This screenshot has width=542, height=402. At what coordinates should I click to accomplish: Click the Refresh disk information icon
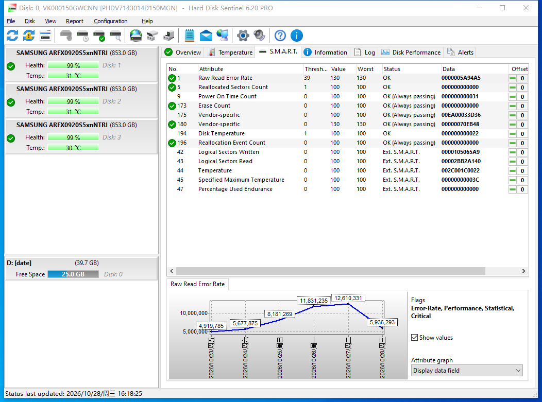(12, 36)
